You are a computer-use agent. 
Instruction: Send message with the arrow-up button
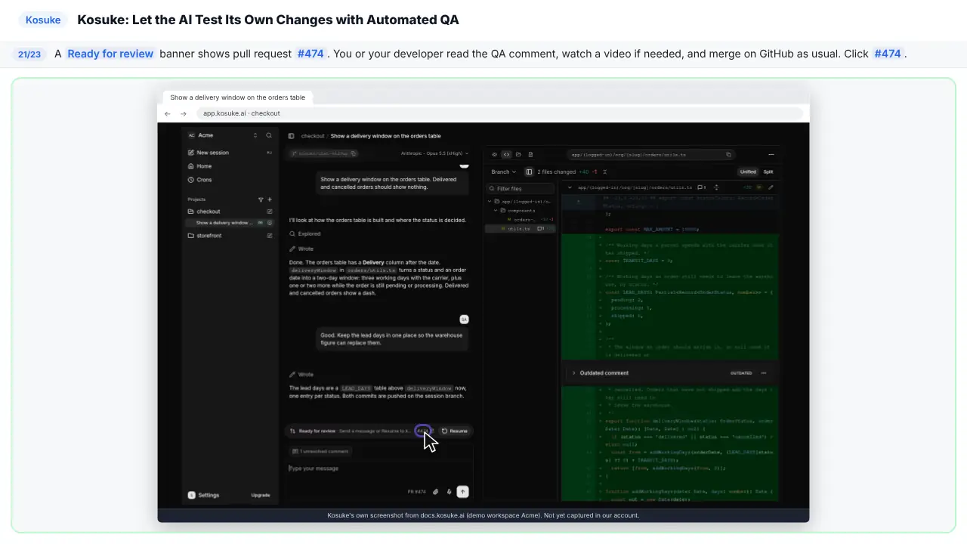(463, 492)
